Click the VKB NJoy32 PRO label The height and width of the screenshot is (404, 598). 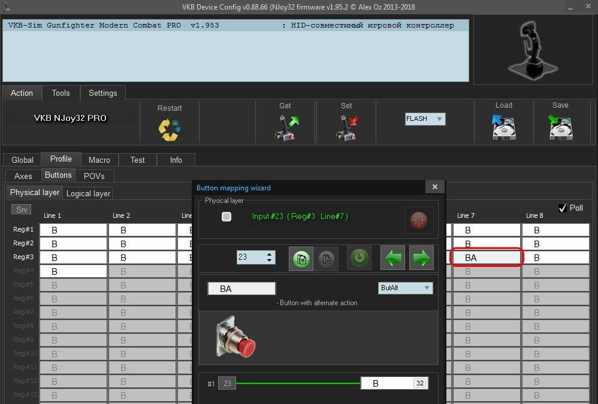70,118
